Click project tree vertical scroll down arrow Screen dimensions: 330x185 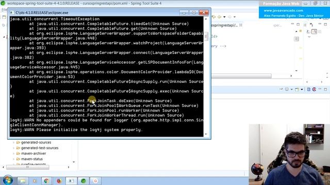click(74, 162)
